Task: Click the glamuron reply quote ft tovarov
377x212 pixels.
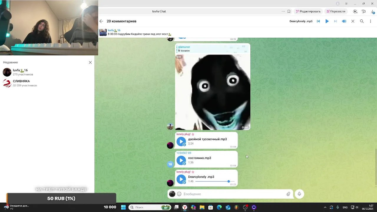Action: tap(213, 49)
